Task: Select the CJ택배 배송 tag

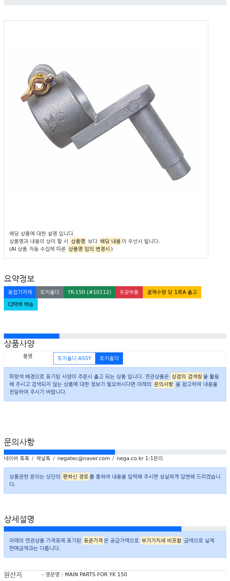Action: 21,304
